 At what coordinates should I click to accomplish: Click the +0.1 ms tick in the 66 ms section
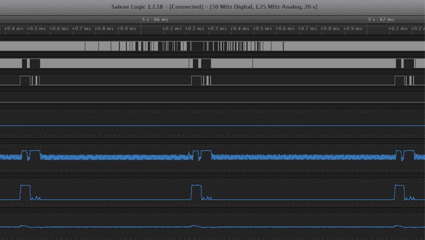[x=172, y=29]
